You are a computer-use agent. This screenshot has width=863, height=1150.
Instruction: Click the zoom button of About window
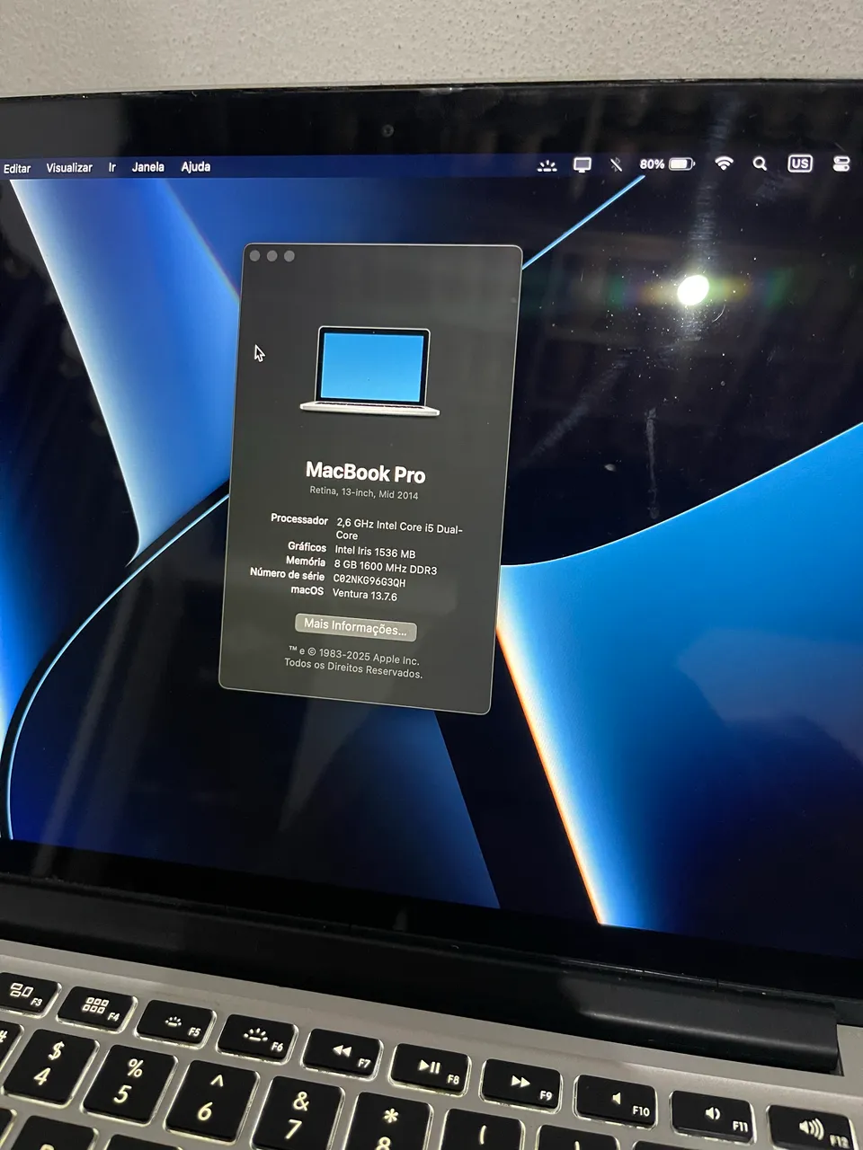click(x=289, y=256)
